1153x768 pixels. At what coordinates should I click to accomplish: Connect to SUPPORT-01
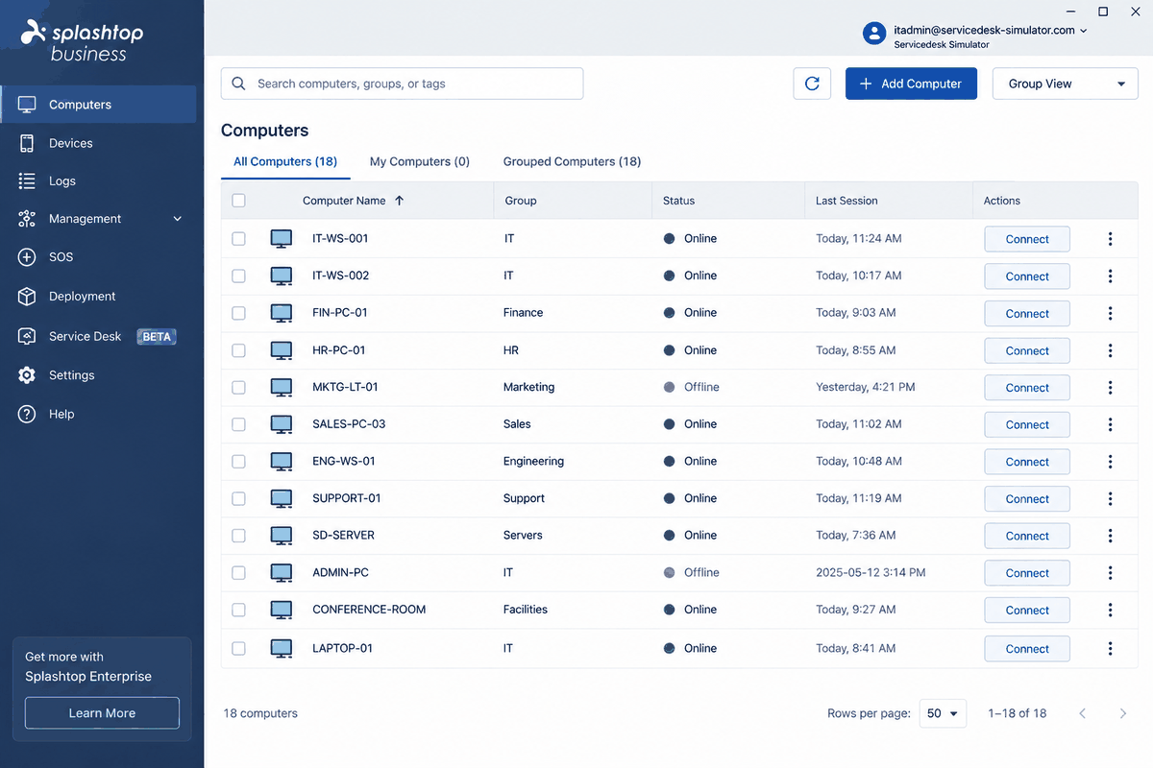[1027, 499]
